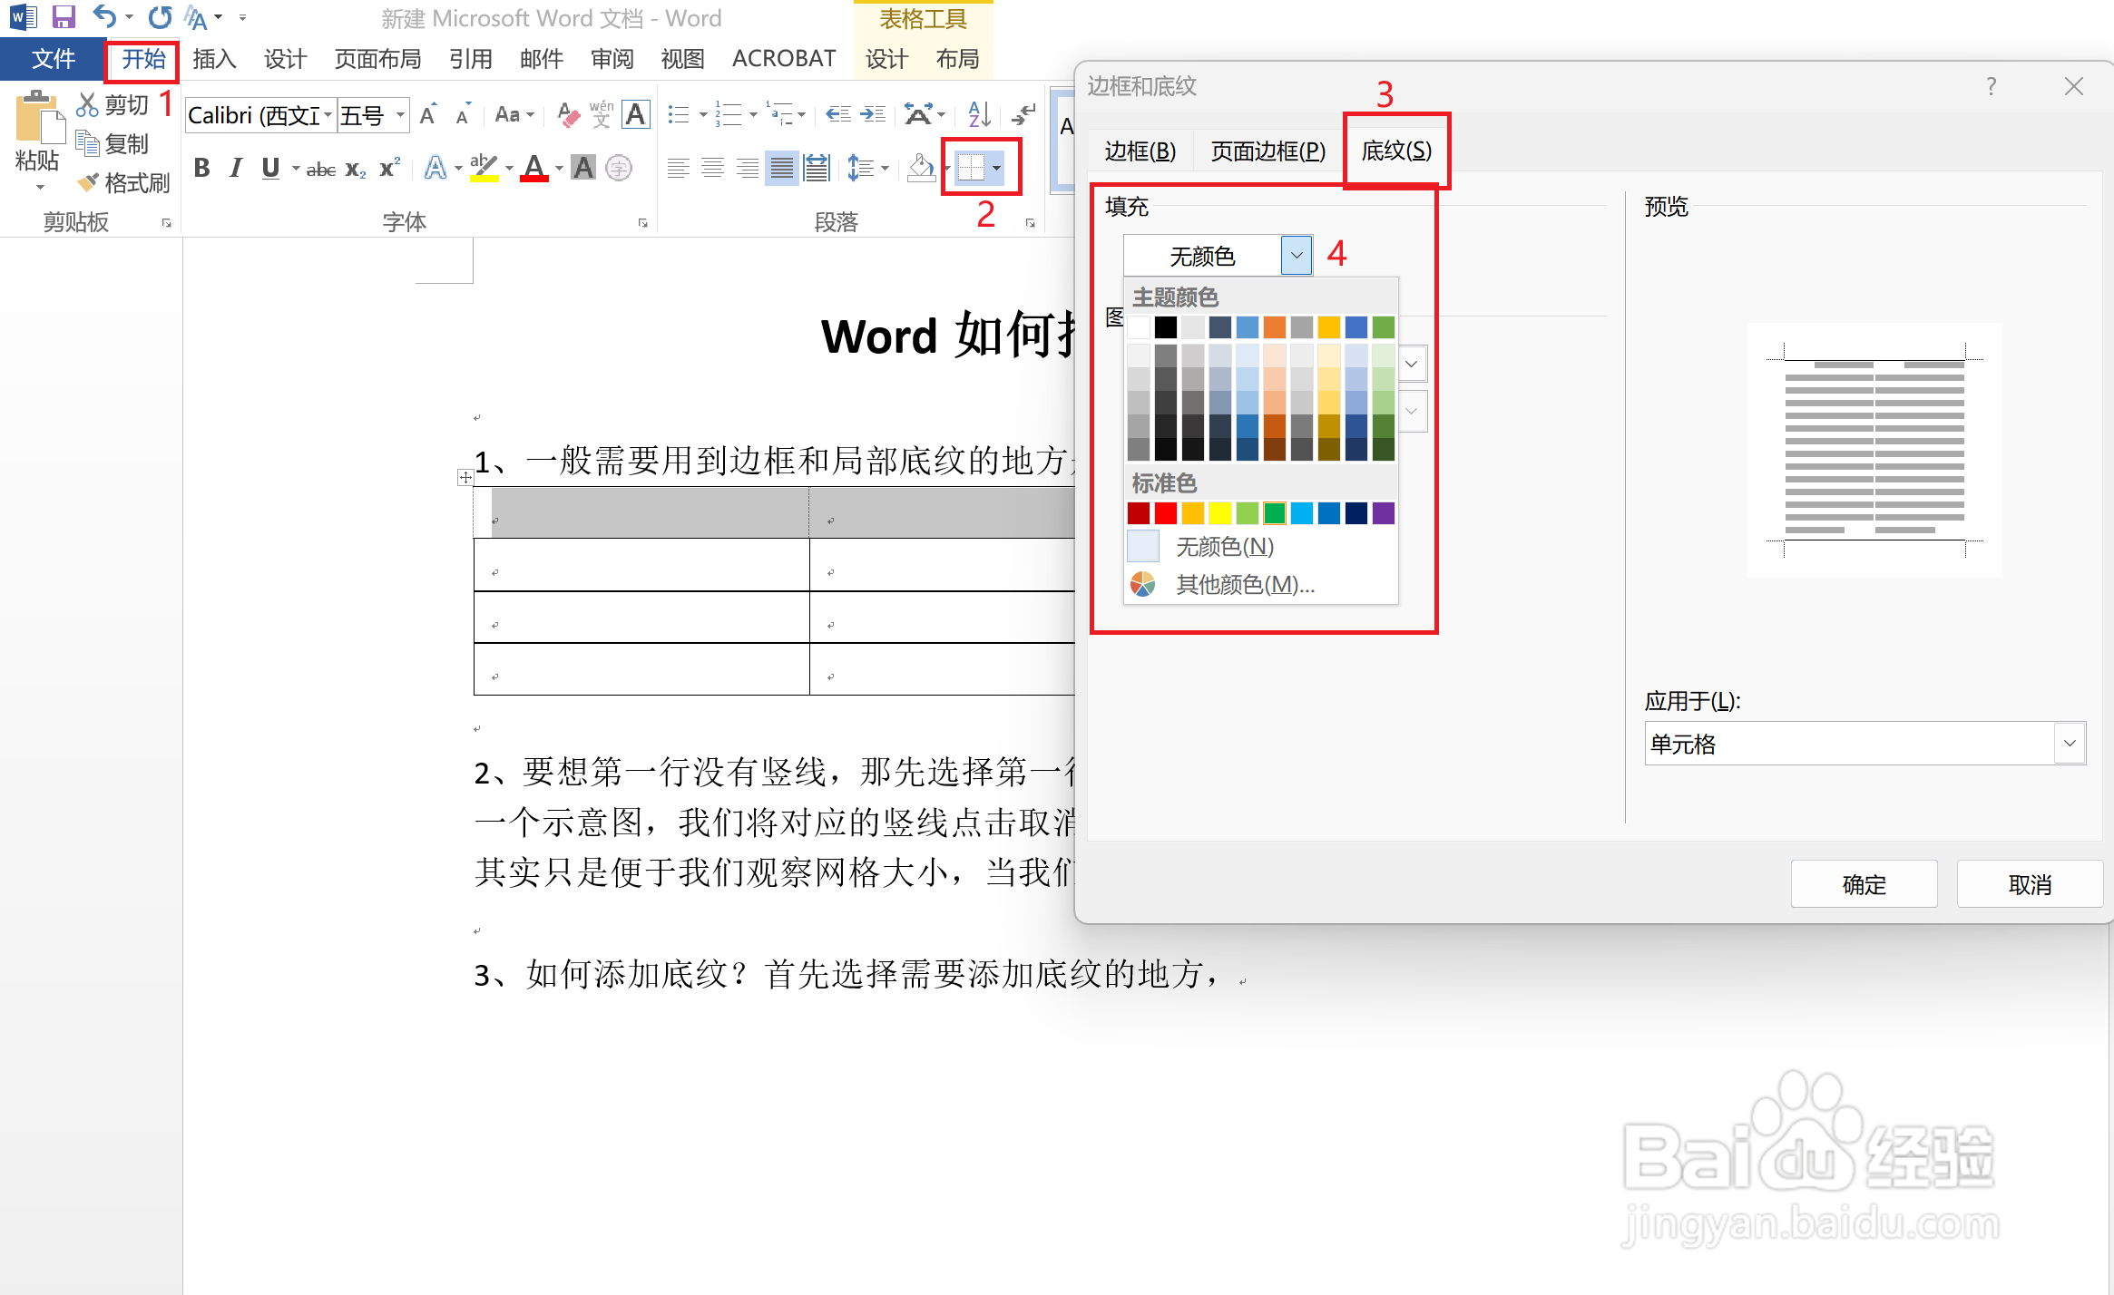Click the Cut (剪切) icon
Screen dimensions: 2114x1295
pos(88,102)
